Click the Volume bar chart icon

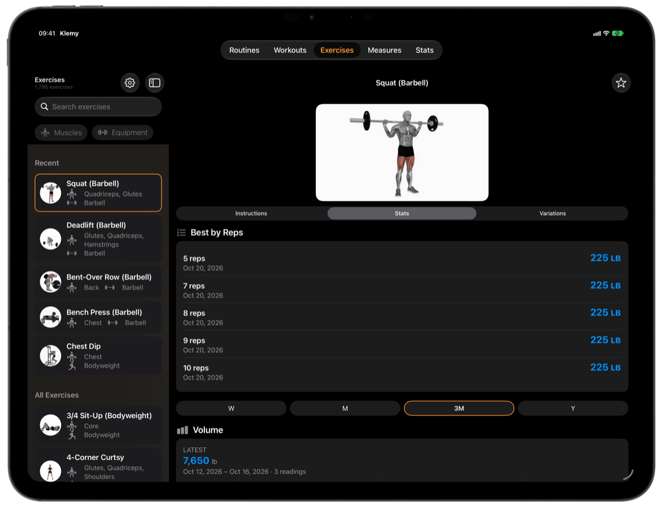point(182,430)
